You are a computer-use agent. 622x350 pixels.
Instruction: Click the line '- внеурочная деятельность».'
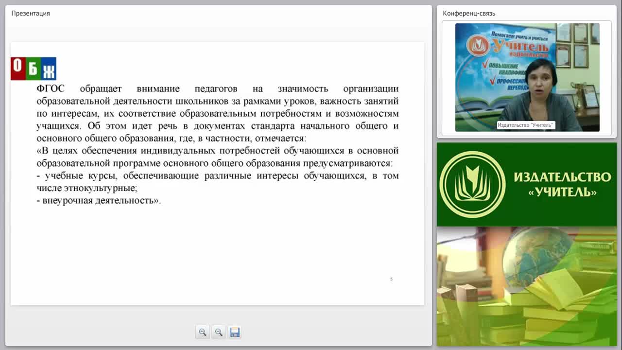point(99,200)
